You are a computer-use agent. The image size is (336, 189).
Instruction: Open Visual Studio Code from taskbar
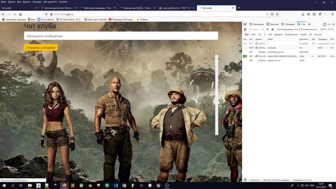(115, 185)
